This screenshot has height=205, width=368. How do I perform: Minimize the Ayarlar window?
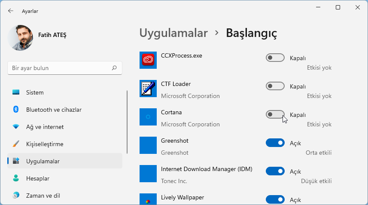click(x=318, y=7)
